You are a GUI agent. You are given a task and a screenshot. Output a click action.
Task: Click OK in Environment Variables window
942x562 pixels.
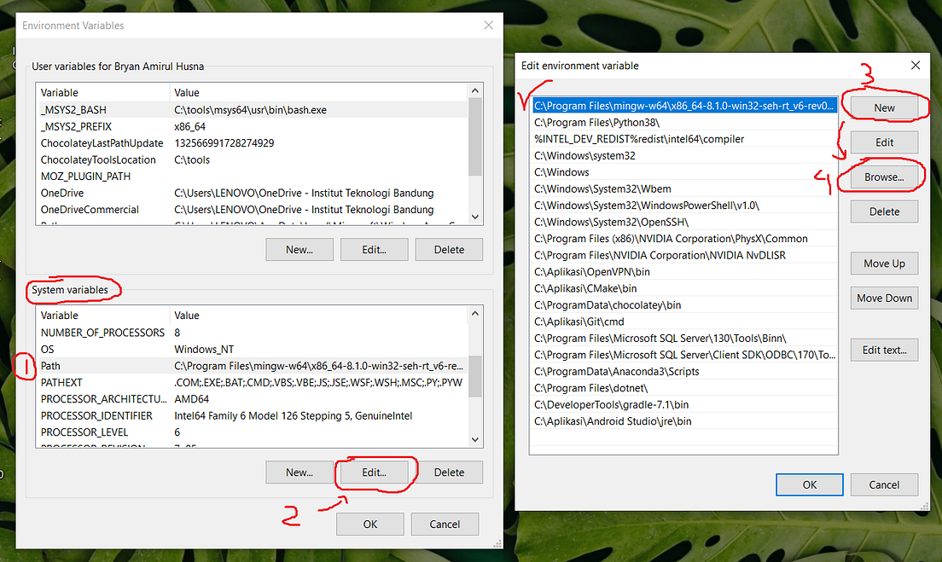(x=369, y=524)
